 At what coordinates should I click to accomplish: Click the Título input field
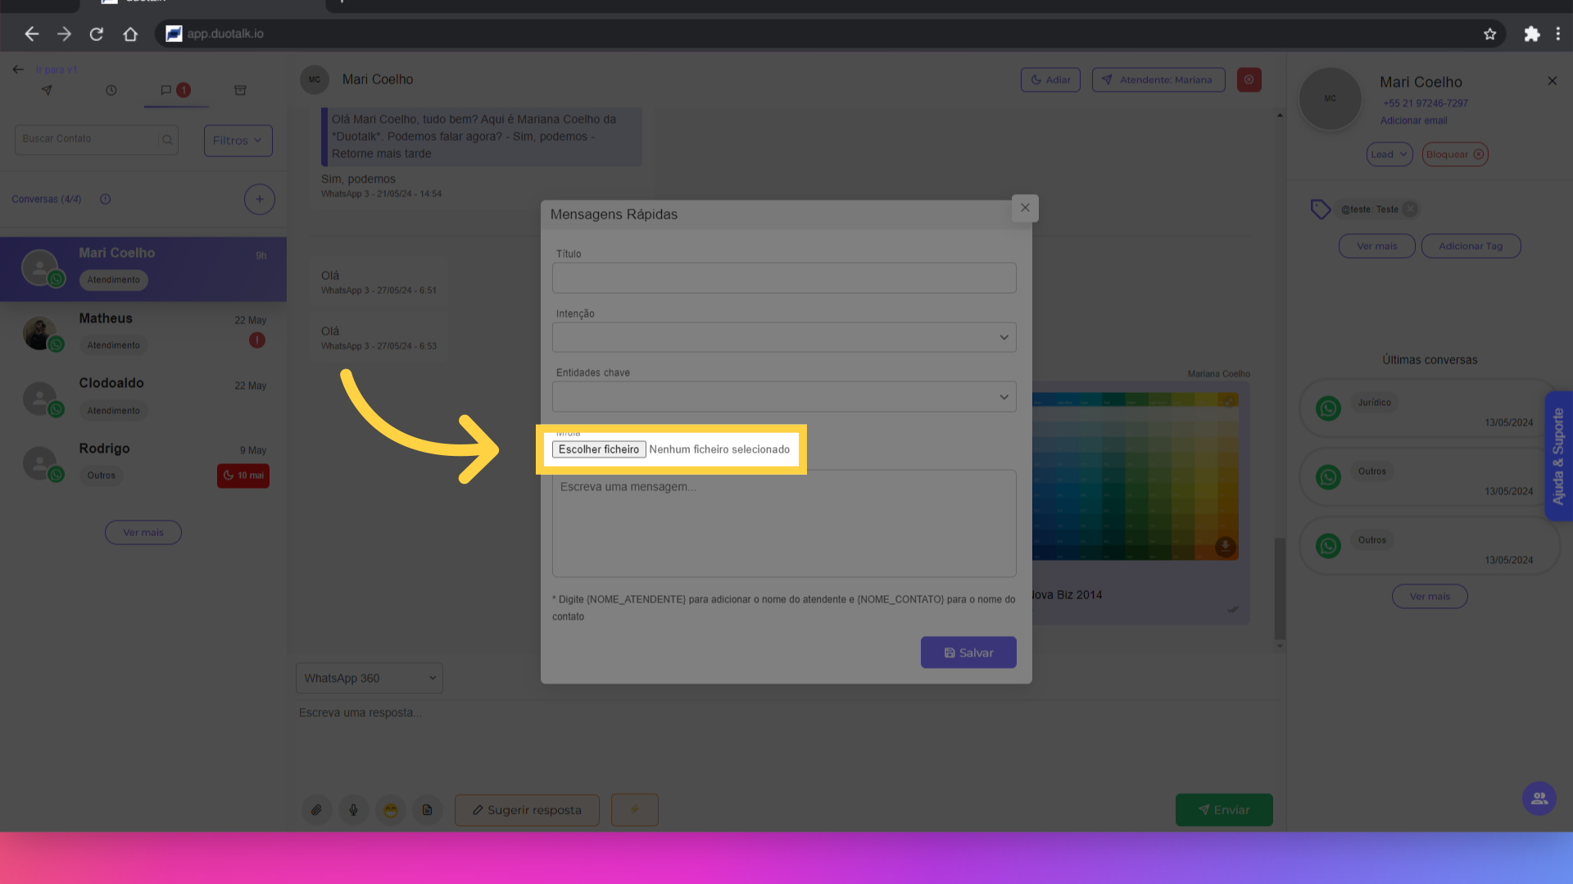coord(784,277)
